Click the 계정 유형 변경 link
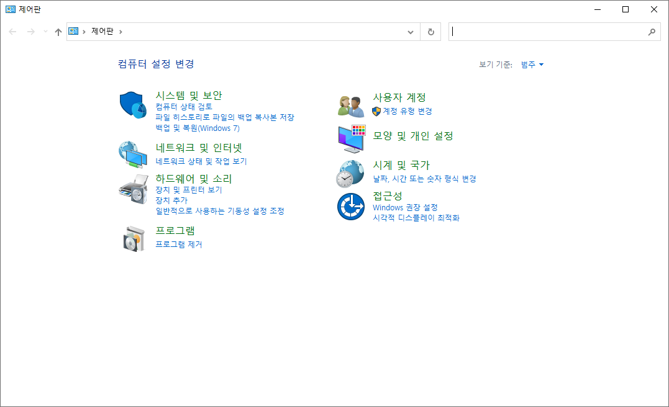The height and width of the screenshot is (407, 669). point(407,111)
